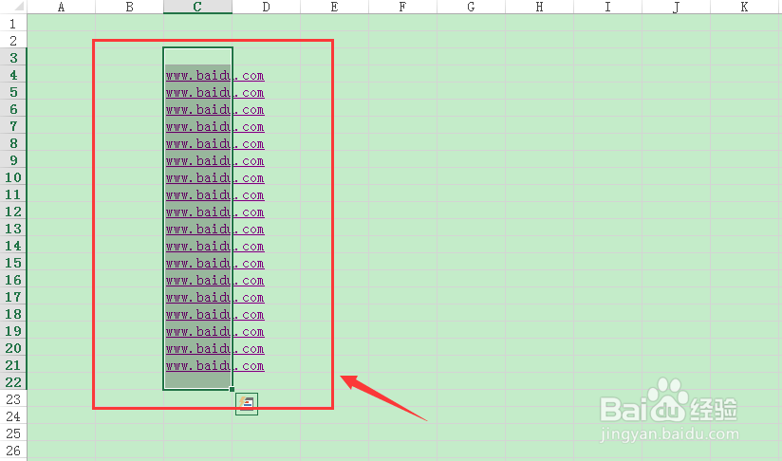This screenshot has height=461, width=782.
Task: Select column I header
Action: point(608,7)
